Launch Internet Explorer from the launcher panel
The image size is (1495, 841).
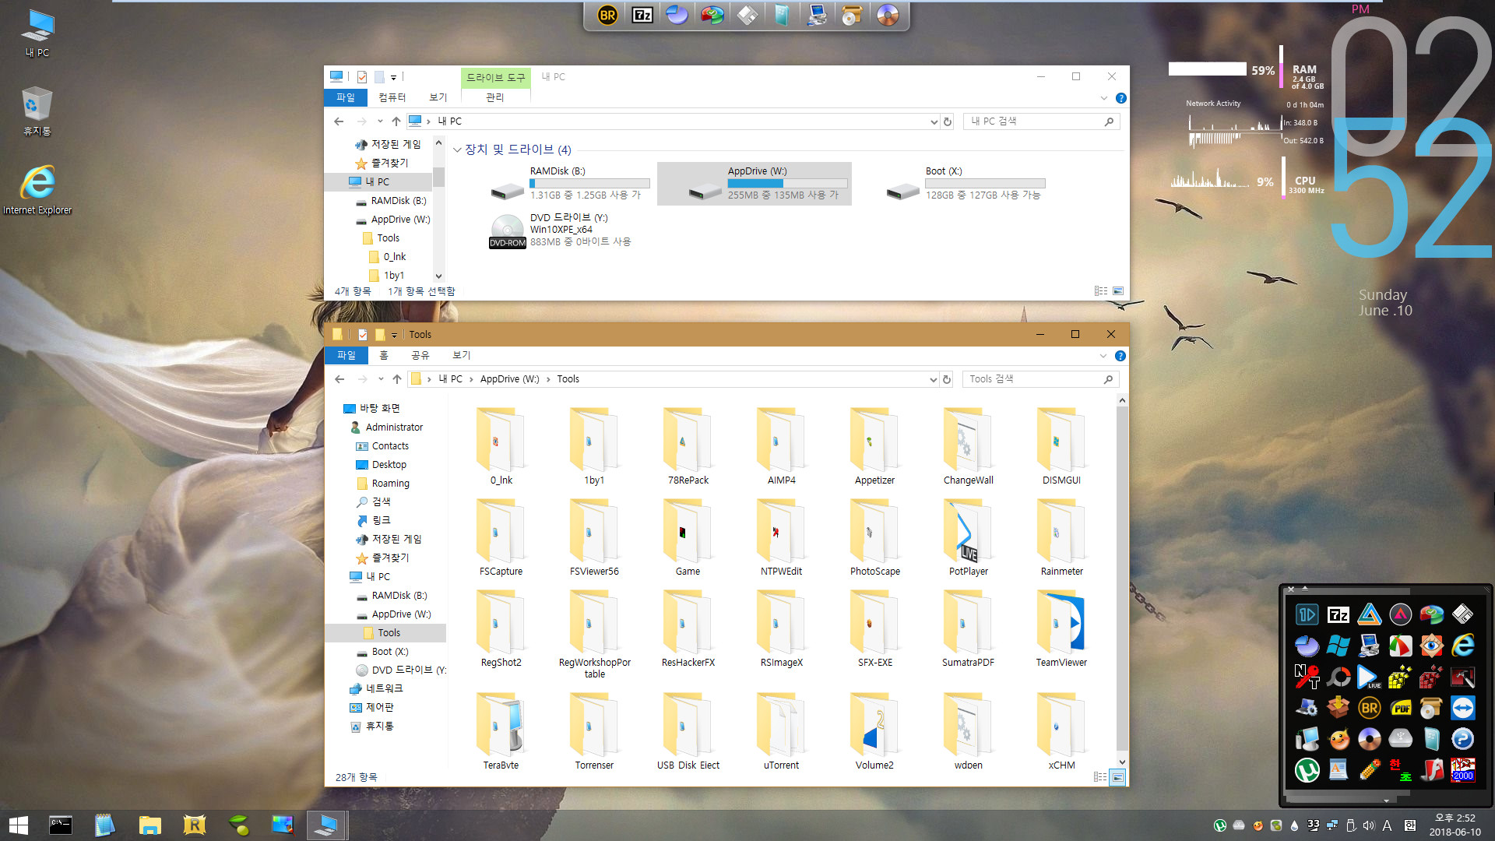tap(1462, 646)
